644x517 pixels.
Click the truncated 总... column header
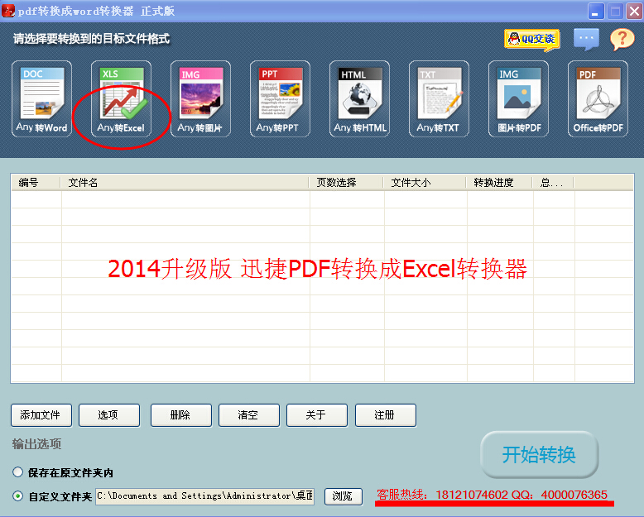point(553,183)
